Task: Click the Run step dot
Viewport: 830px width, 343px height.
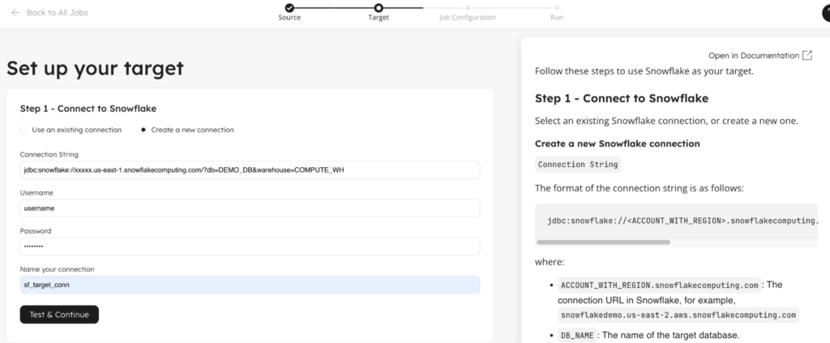Action: tap(557, 7)
